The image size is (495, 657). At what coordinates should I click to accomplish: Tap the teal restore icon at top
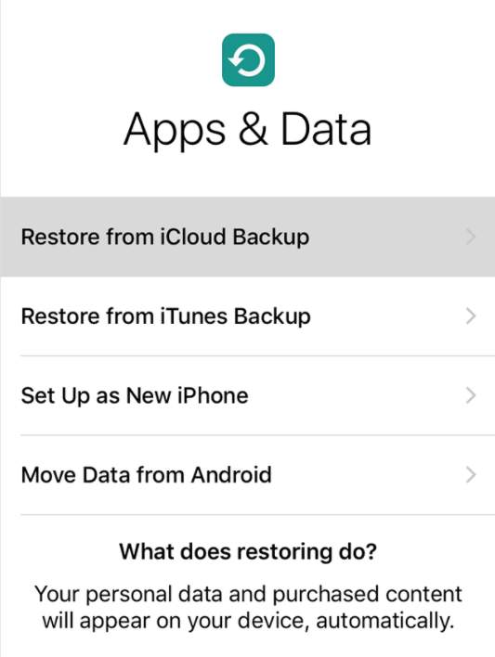tap(248, 60)
